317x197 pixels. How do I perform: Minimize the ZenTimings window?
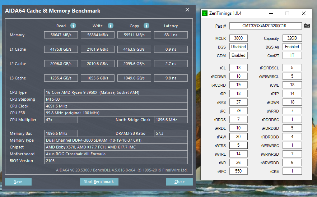click(x=271, y=13)
